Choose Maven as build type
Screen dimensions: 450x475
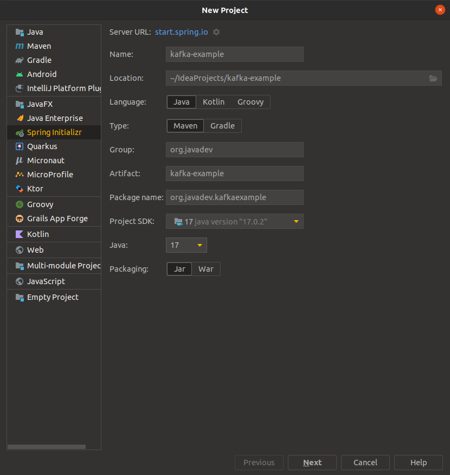185,126
